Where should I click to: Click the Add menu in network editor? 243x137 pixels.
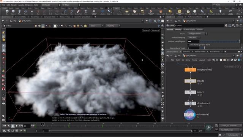point(172,60)
